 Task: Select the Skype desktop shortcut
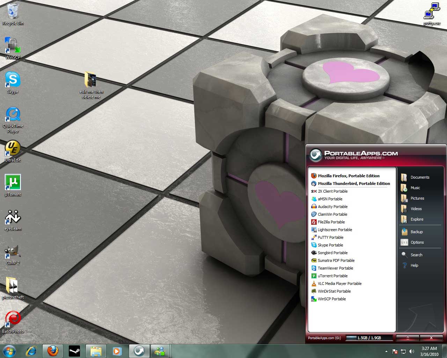pos(13,83)
